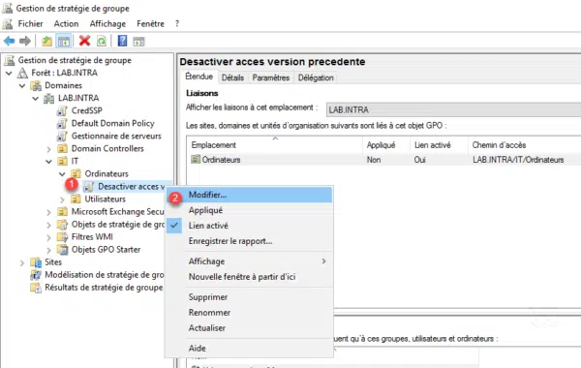The height and width of the screenshot is (368, 581).
Task: Select Enregistrer le rapport... menu entry
Action: click(x=249, y=241)
